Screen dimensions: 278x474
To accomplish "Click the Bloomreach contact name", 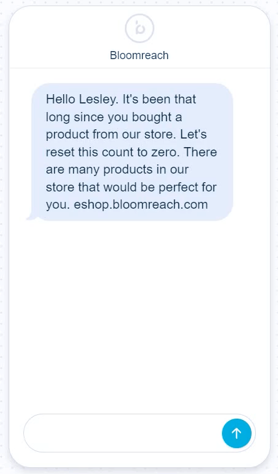I will point(139,55).
